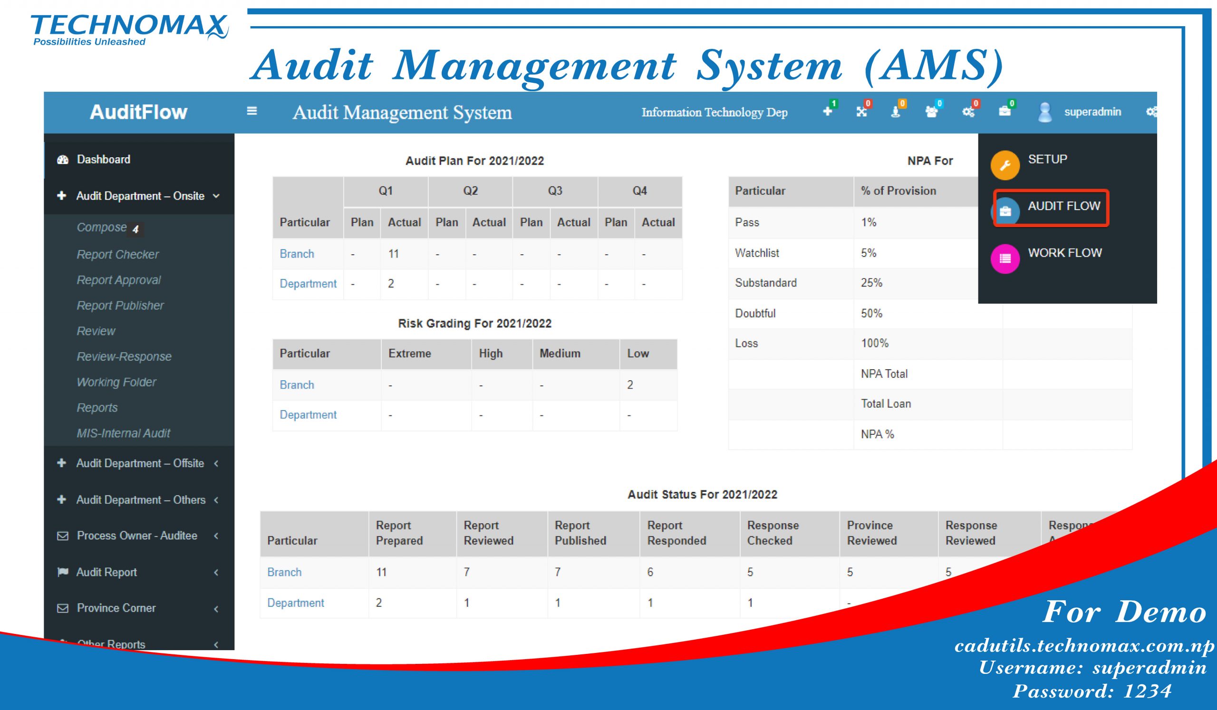This screenshot has height=710, width=1217.
Task: Click the users group icon in header
Action: [931, 112]
